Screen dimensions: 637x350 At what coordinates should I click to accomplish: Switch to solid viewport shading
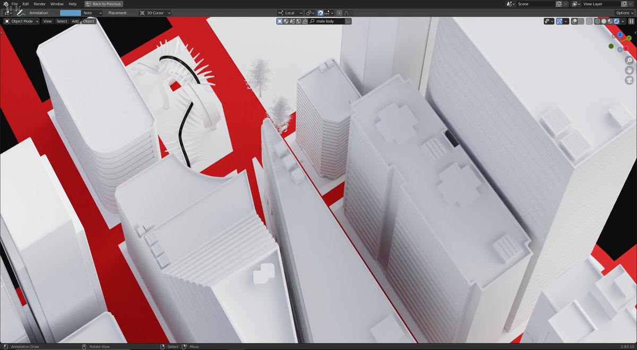[x=604, y=21]
